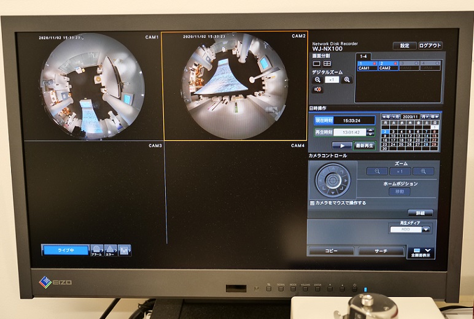
Task: Mute audio with the speaker icon
Action: coord(317,90)
